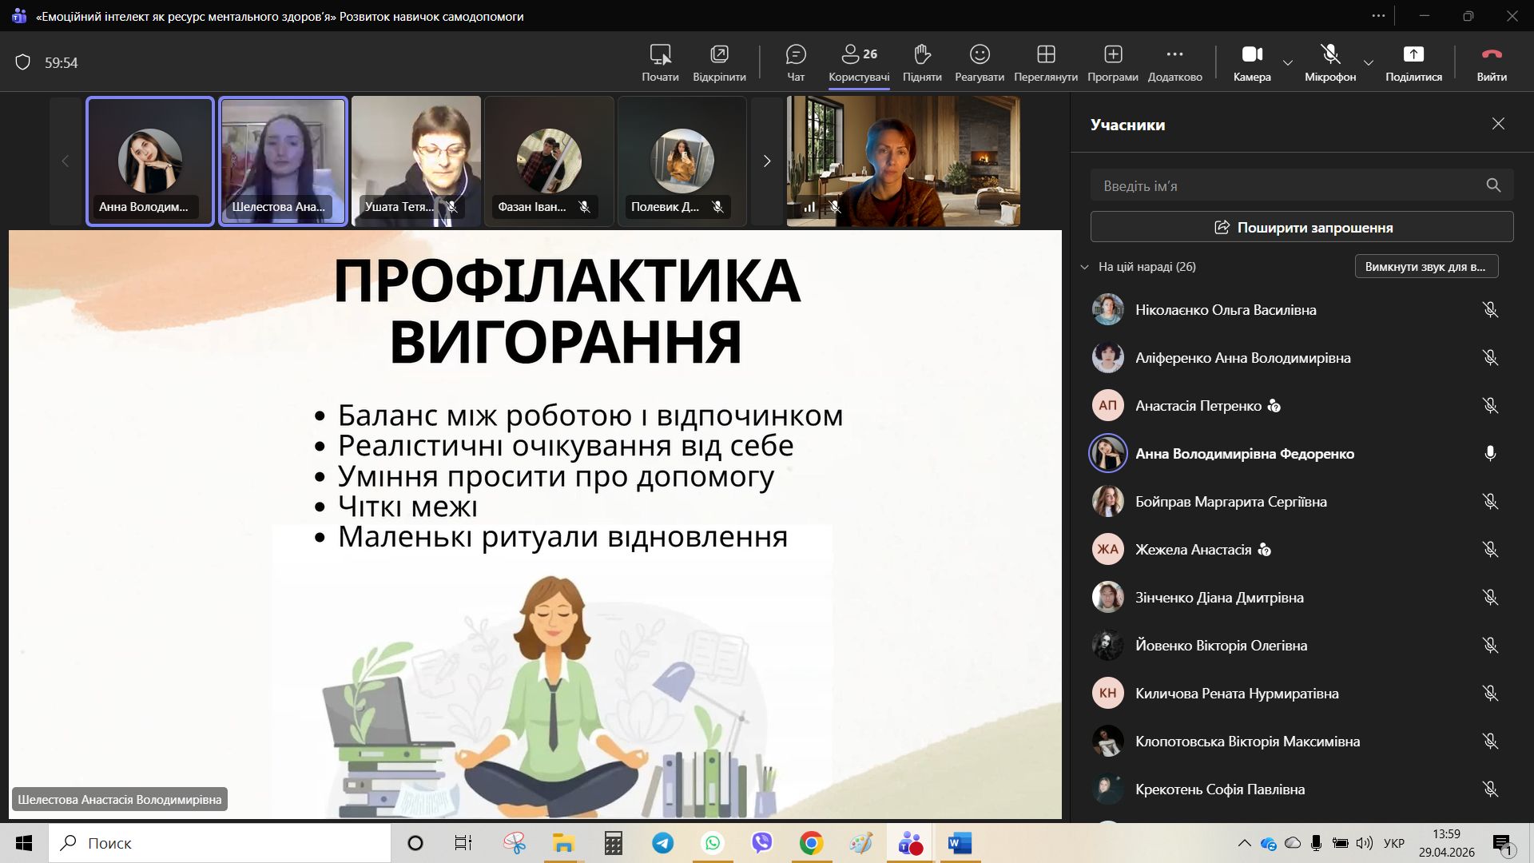1534x863 pixels.
Task: Open the Chat panel icon
Action: click(796, 54)
